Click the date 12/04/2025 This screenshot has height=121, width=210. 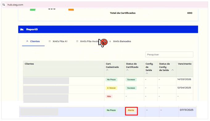tap(184, 88)
